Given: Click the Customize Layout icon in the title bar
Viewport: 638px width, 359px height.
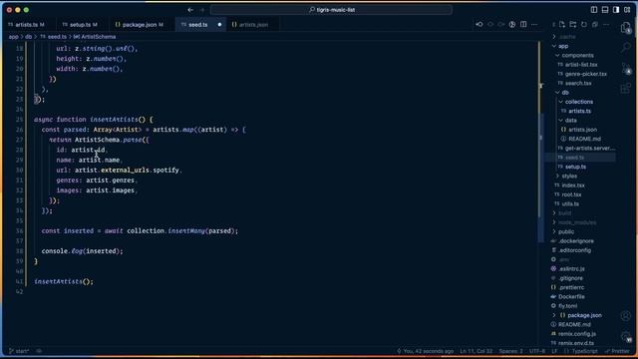Looking at the screenshot, I should coord(627,10).
